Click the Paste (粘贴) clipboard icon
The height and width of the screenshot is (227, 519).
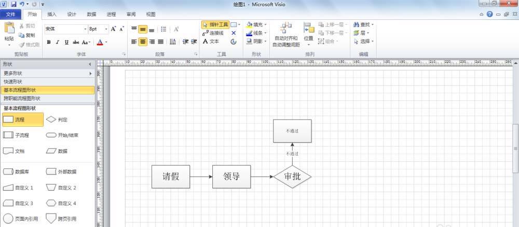9,28
